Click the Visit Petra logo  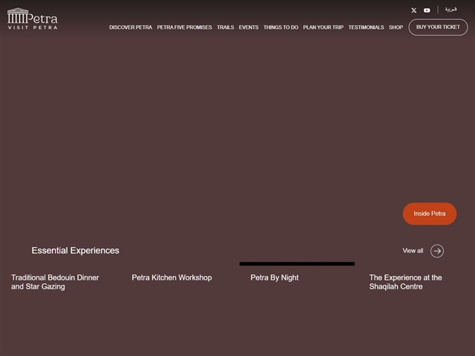32,19
